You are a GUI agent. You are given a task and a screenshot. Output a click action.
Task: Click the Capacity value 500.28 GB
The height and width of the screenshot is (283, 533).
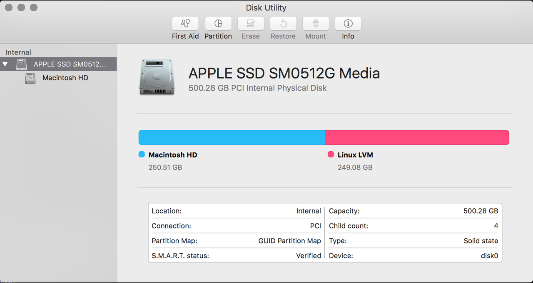(481, 211)
